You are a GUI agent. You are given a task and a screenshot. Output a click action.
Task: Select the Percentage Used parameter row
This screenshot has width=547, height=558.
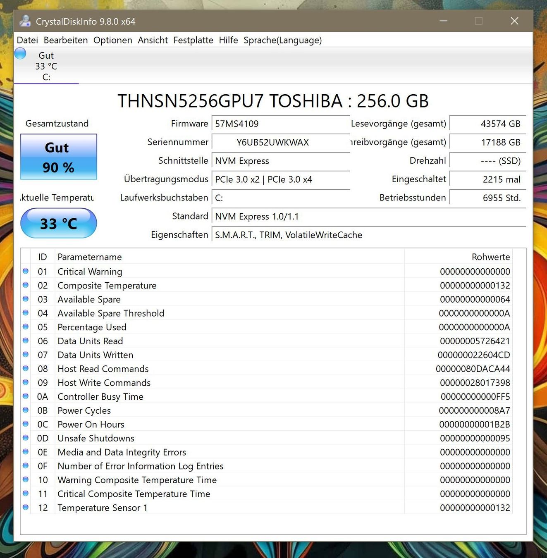266,327
